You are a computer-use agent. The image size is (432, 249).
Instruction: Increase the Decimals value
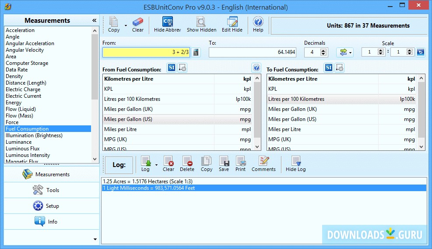point(323,50)
